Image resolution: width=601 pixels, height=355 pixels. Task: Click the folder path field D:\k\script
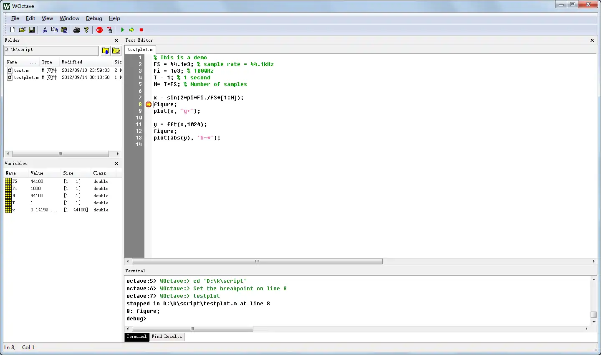click(x=51, y=51)
